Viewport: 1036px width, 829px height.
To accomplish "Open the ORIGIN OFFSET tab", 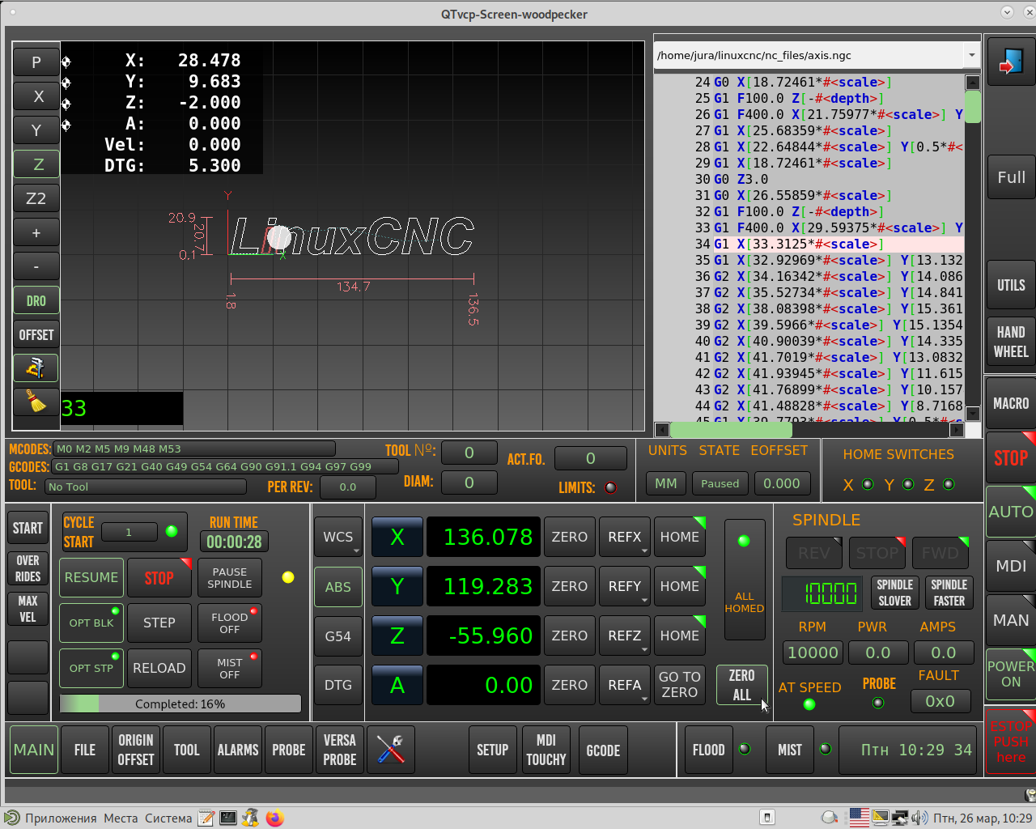I will [136, 750].
